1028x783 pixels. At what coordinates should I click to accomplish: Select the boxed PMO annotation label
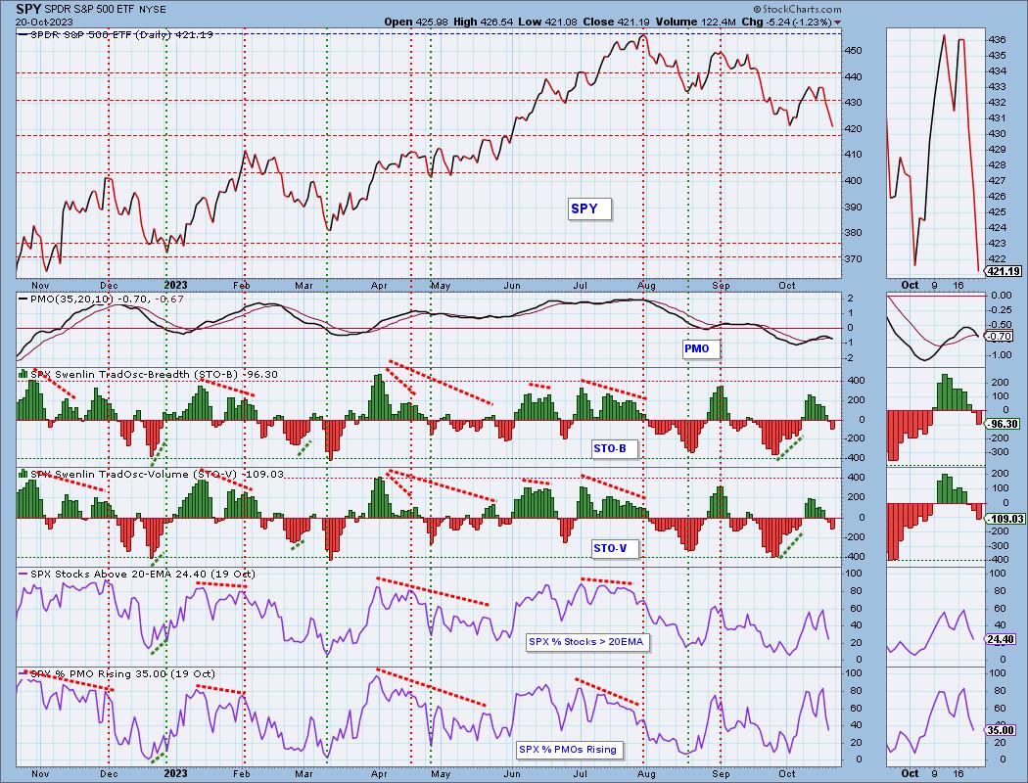pyautogui.click(x=696, y=348)
